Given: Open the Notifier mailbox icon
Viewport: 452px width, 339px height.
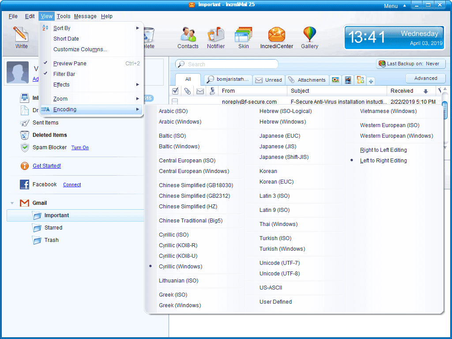Looking at the screenshot, I should [215, 34].
